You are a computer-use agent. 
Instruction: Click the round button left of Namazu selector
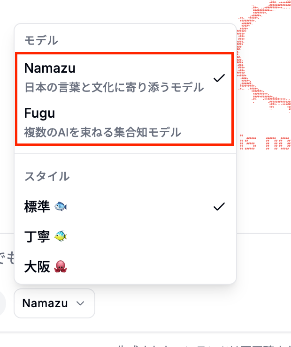click(2, 303)
